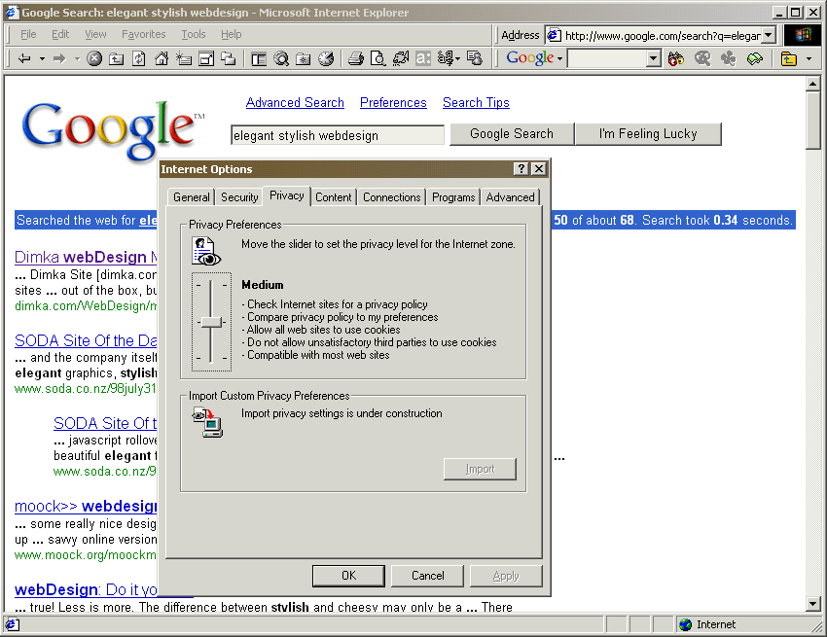Click OK in Internet Options dialog
This screenshot has height=637, width=827.
click(x=348, y=576)
